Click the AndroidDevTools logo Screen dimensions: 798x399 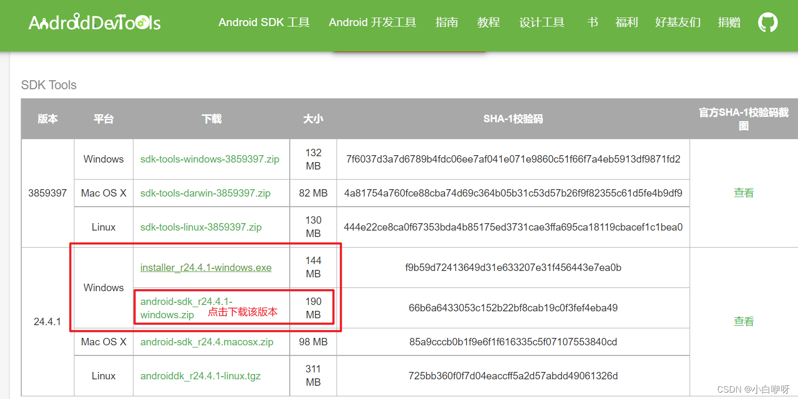coord(95,22)
